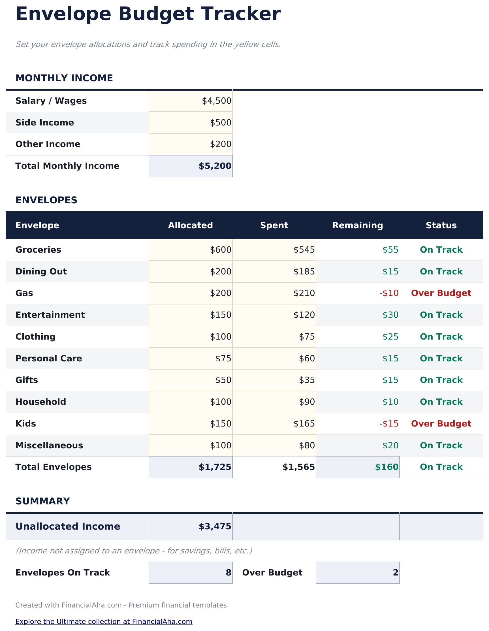The width and height of the screenshot is (489, 631).
Task: Click the Side Income $500 cell
Action: 191,123
